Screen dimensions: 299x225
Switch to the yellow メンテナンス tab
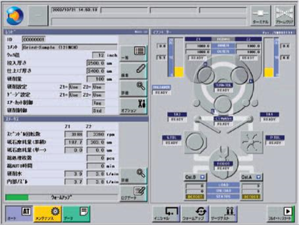click(x=48, y=214)
